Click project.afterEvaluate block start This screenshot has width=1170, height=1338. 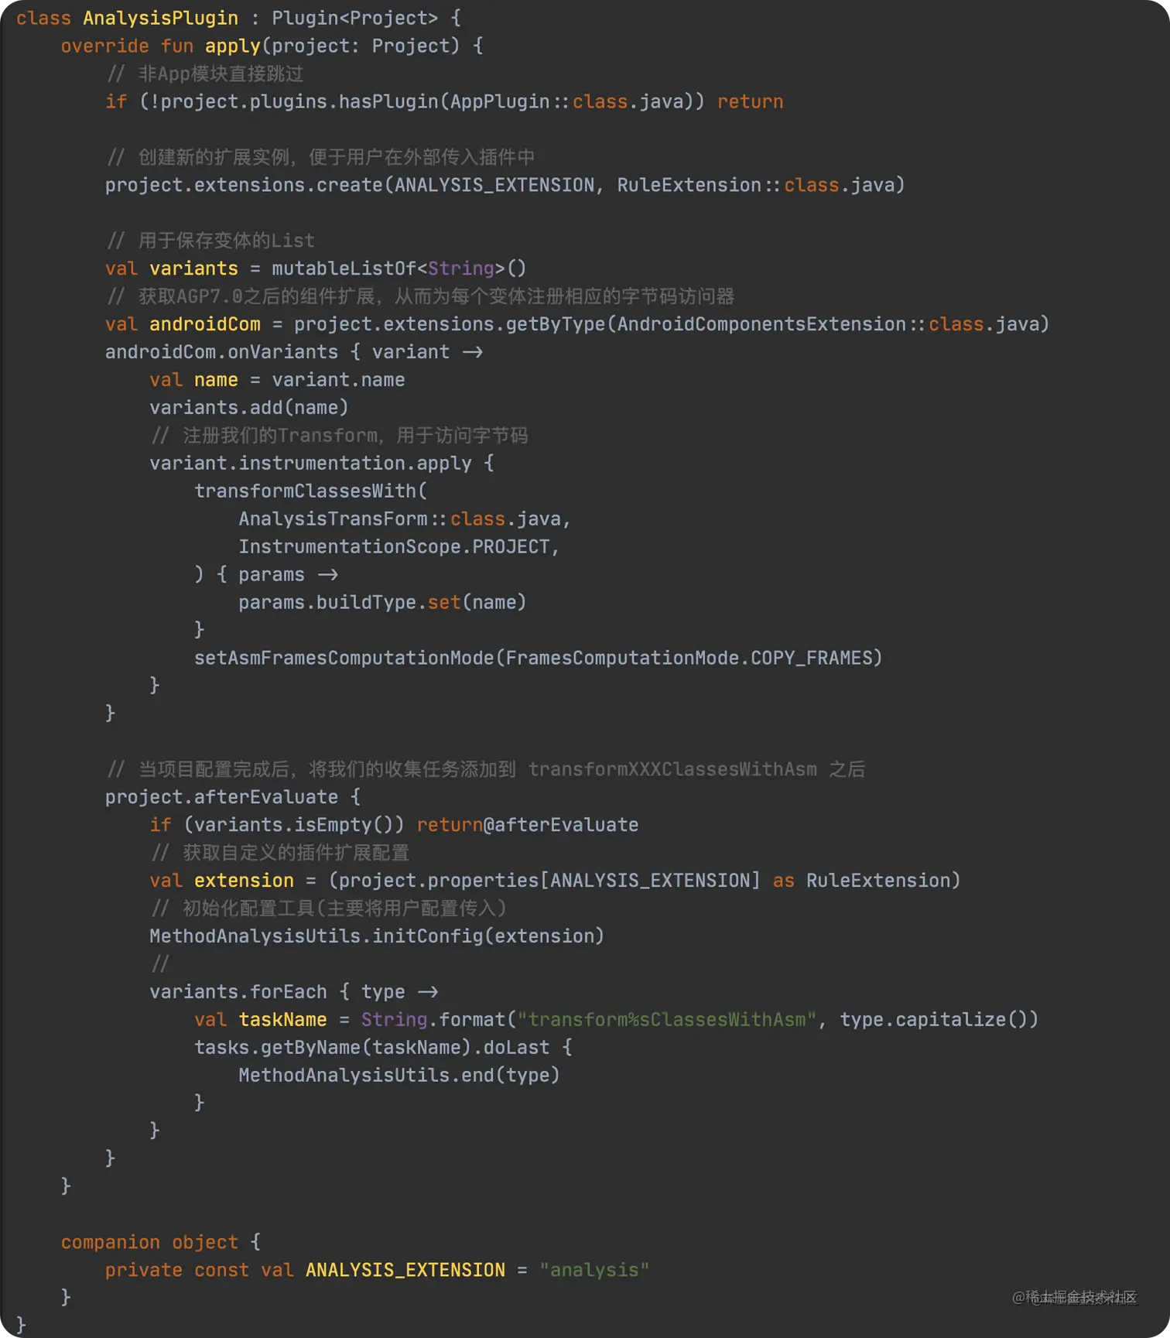point(232,798)
